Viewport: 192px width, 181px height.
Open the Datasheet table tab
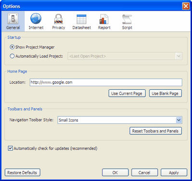click(x=82, y=21)
